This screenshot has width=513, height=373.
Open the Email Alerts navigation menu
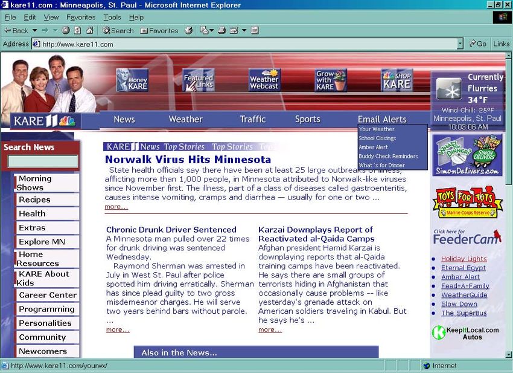point(382,119)
